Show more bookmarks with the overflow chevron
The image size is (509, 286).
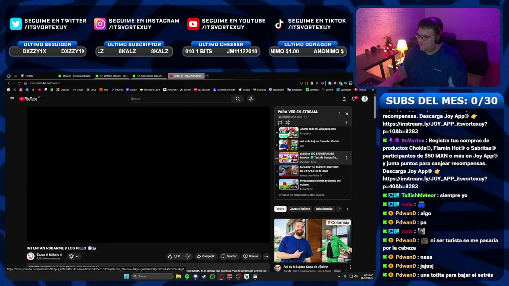click(x=373, y=90)
